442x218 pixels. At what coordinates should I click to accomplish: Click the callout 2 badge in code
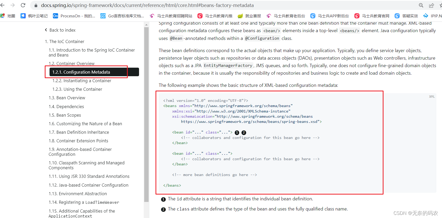244,132
